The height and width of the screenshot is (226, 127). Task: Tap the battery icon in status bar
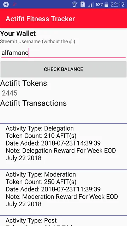(x=106, y=5)
